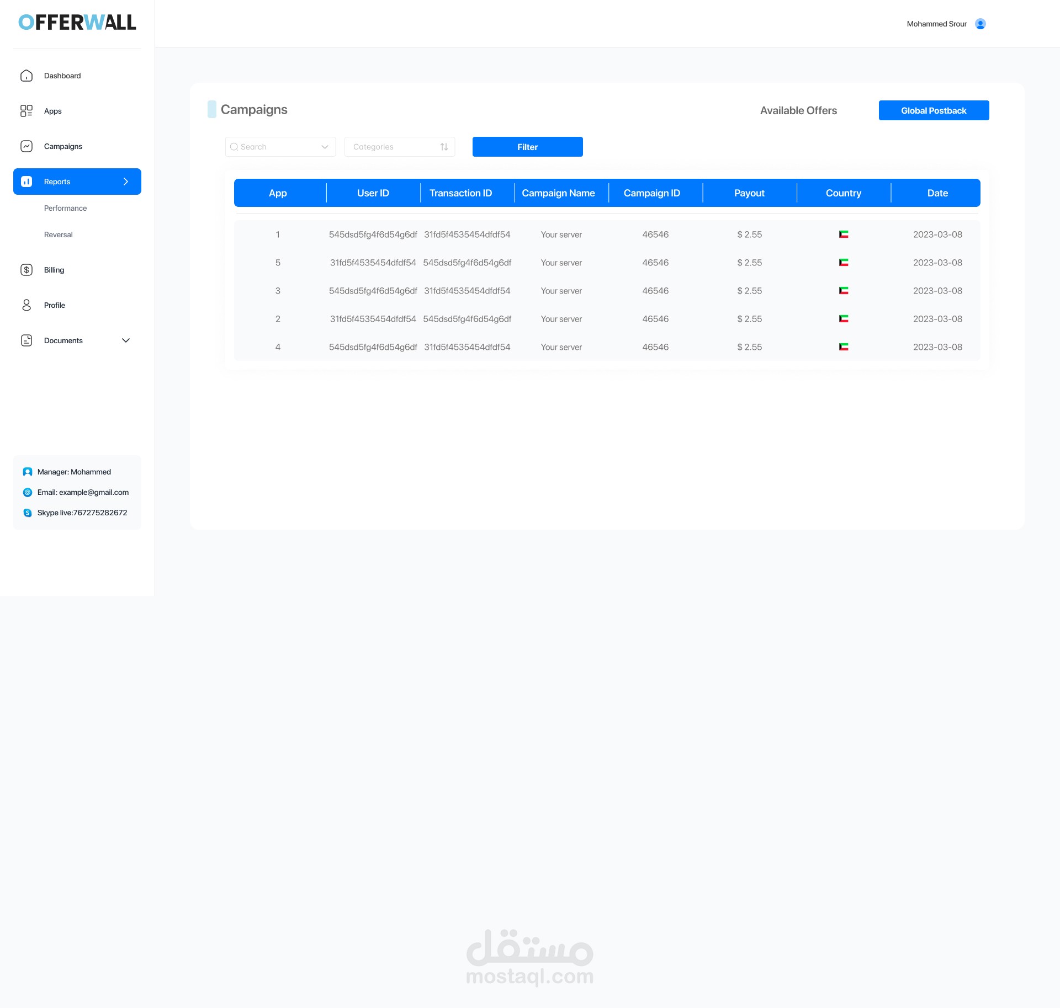Screen dimensions: 1060x1008
Task: Click the Global Postback button
Action: 934,110
